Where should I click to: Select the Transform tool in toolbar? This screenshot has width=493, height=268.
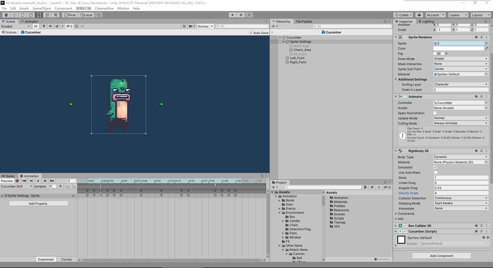(47, 15)
